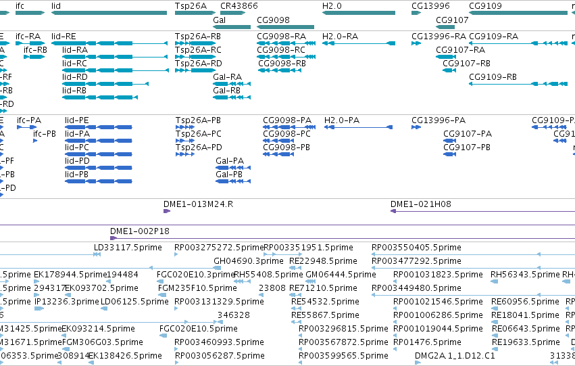
Task: Select the CG9107 gene feature
Action: click(x=445, y=27)
